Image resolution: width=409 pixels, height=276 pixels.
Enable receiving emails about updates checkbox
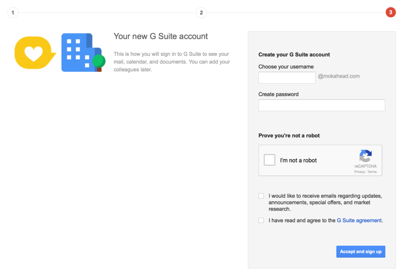tap(261, 196)
